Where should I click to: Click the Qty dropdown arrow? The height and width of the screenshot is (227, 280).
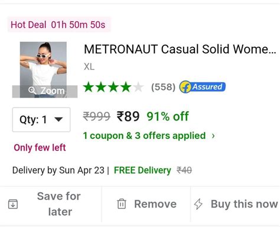[58, 119]
